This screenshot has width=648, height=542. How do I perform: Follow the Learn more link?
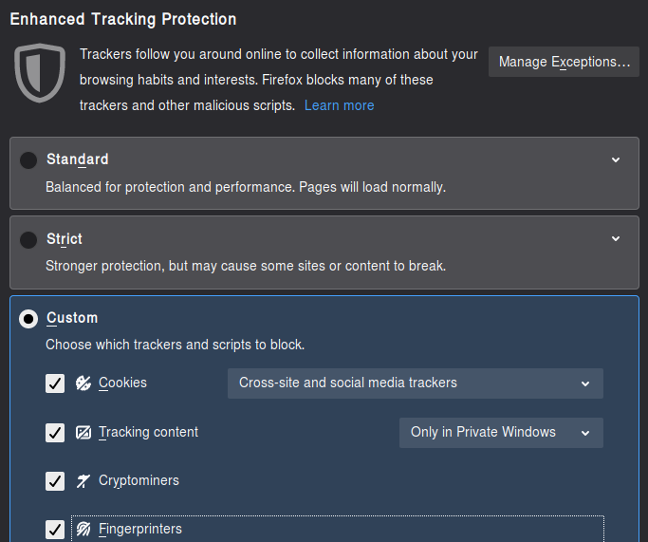pos(339,105)
